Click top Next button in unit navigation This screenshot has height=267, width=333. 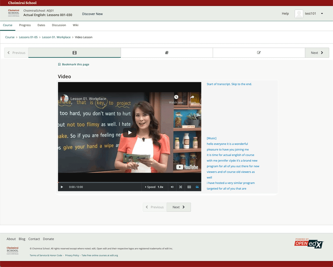tap(317, 53)
